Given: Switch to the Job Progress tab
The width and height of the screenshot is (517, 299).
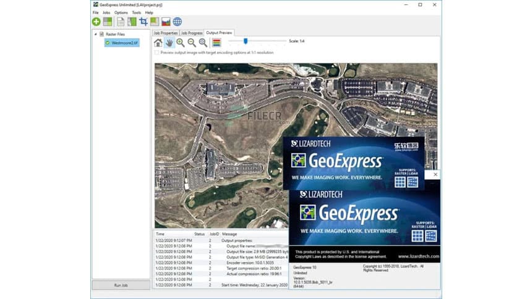Looking at the screenshot, I should click(x=192, y=33).
